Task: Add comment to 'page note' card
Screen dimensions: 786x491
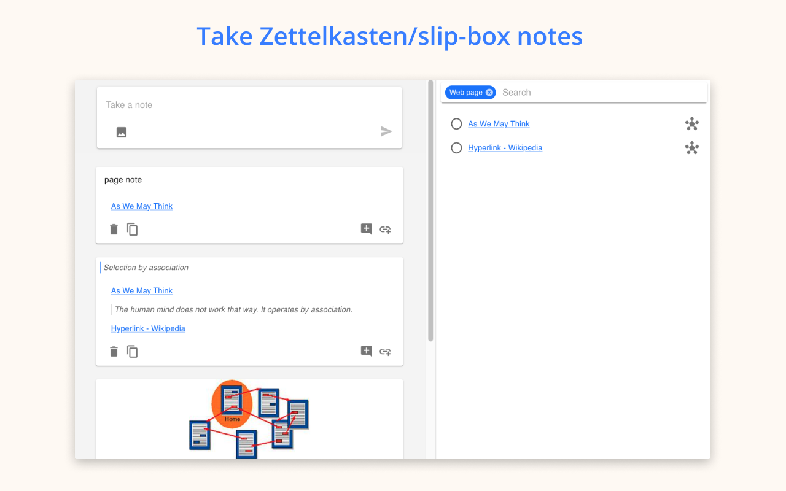Action: (x=367, y=230)
